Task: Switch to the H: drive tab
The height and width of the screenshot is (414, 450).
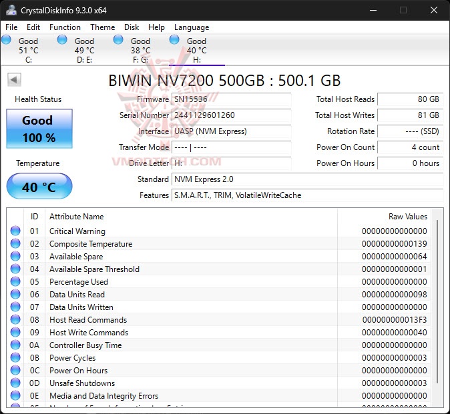Action: 196,50
